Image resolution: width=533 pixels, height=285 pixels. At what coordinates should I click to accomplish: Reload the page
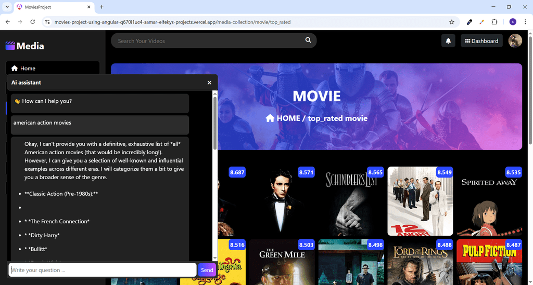(33, 22)
